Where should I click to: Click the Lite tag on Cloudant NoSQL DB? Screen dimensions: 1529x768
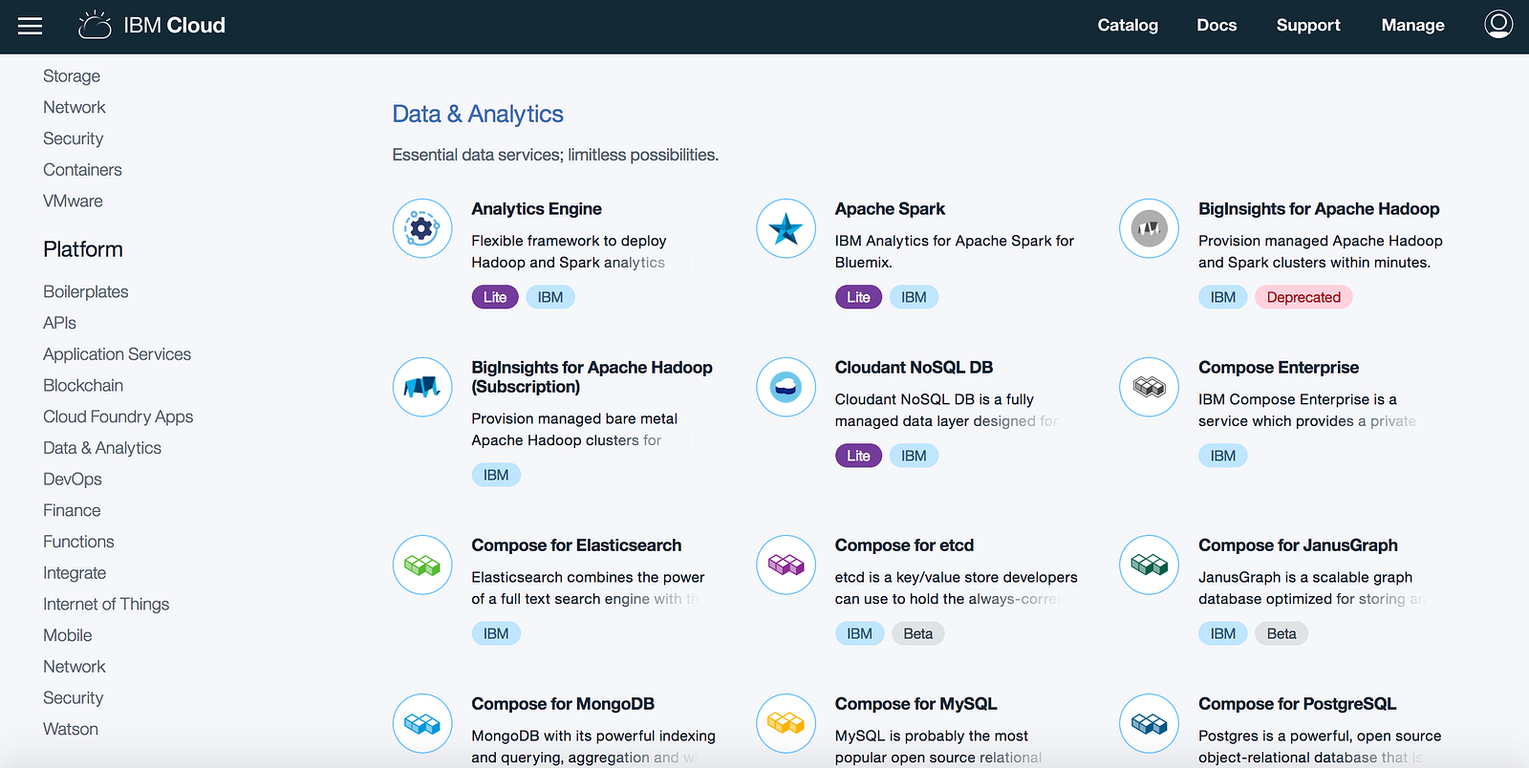(x=858, y=456)
